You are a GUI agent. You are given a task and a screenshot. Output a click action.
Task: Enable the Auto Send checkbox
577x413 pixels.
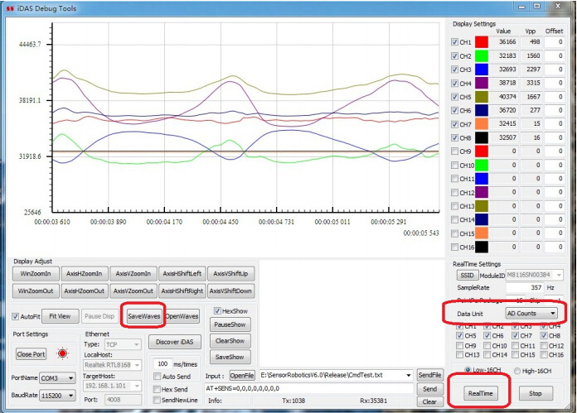click(158, 376)
